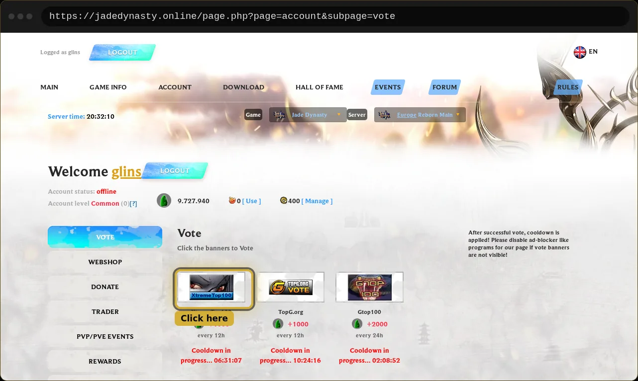Click the red 'offline' account status

click(x=106, y=192)
